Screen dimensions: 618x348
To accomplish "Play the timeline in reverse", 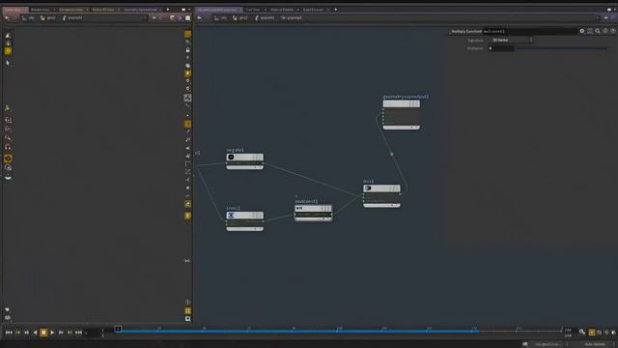I will [x=35, y=333].
